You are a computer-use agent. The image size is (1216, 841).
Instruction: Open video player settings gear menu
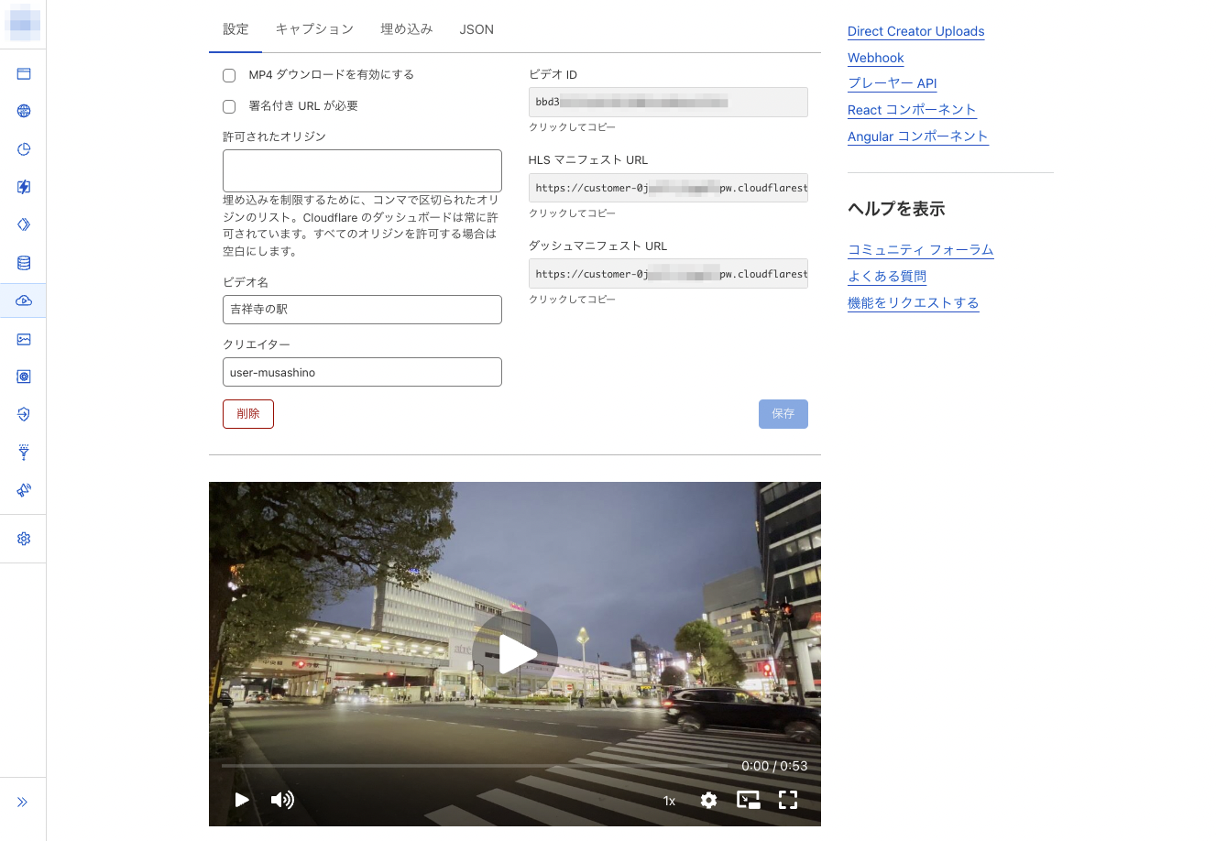coord(708,800)
